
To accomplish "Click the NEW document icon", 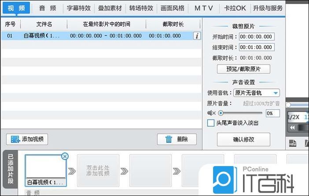I will coord(293,143).
